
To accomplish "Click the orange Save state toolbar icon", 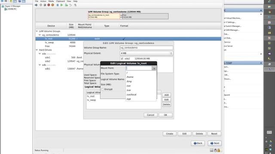I will [52, 5].
